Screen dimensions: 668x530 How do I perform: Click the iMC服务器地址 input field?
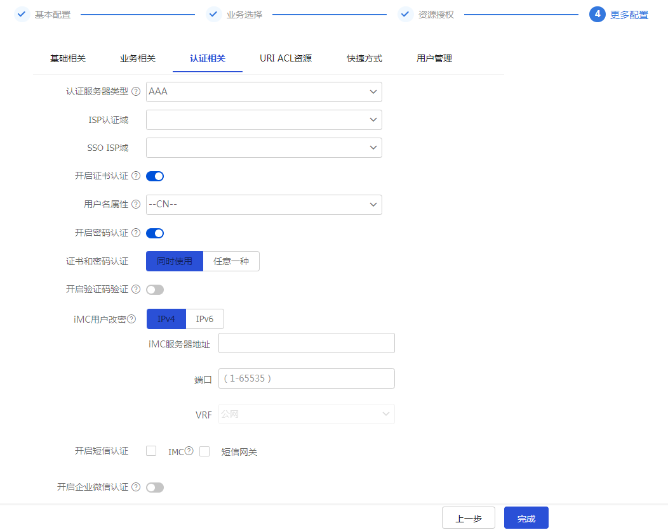[306, 343]
